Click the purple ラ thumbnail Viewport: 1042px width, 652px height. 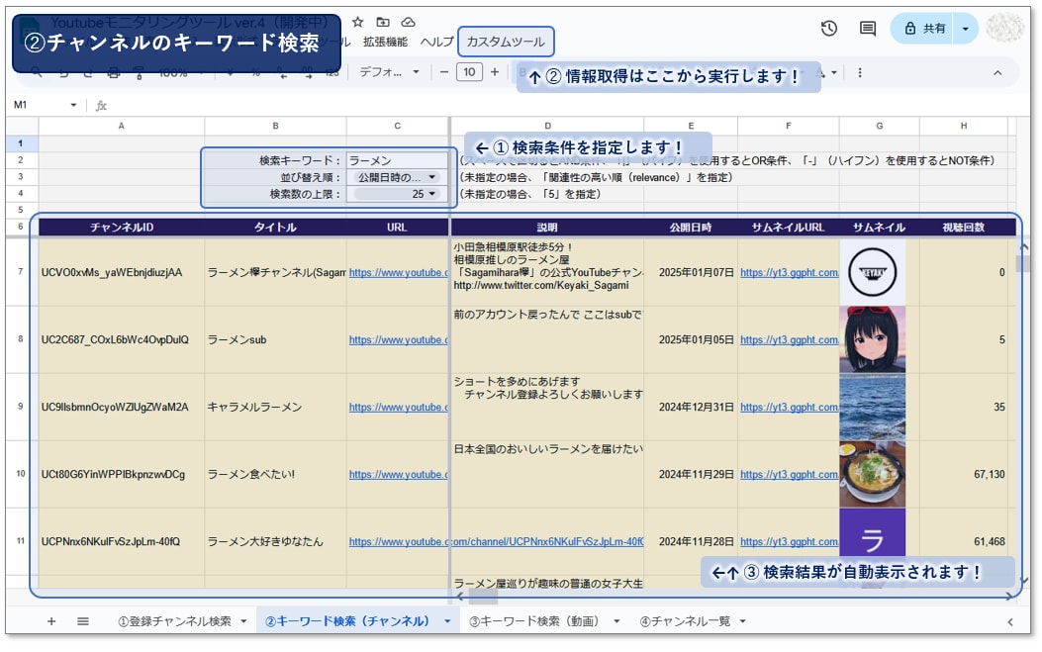(873, 535)
